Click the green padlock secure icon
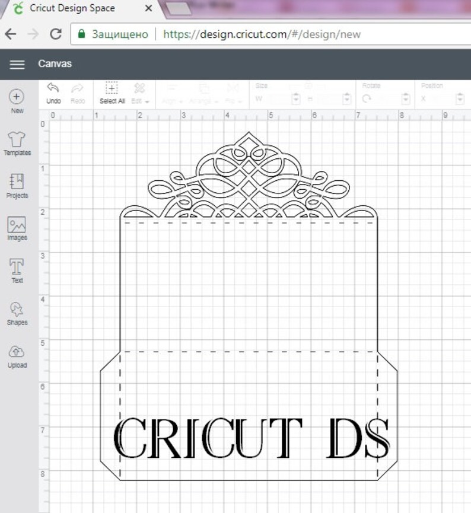471x513 pixels. tap(81, 34)
